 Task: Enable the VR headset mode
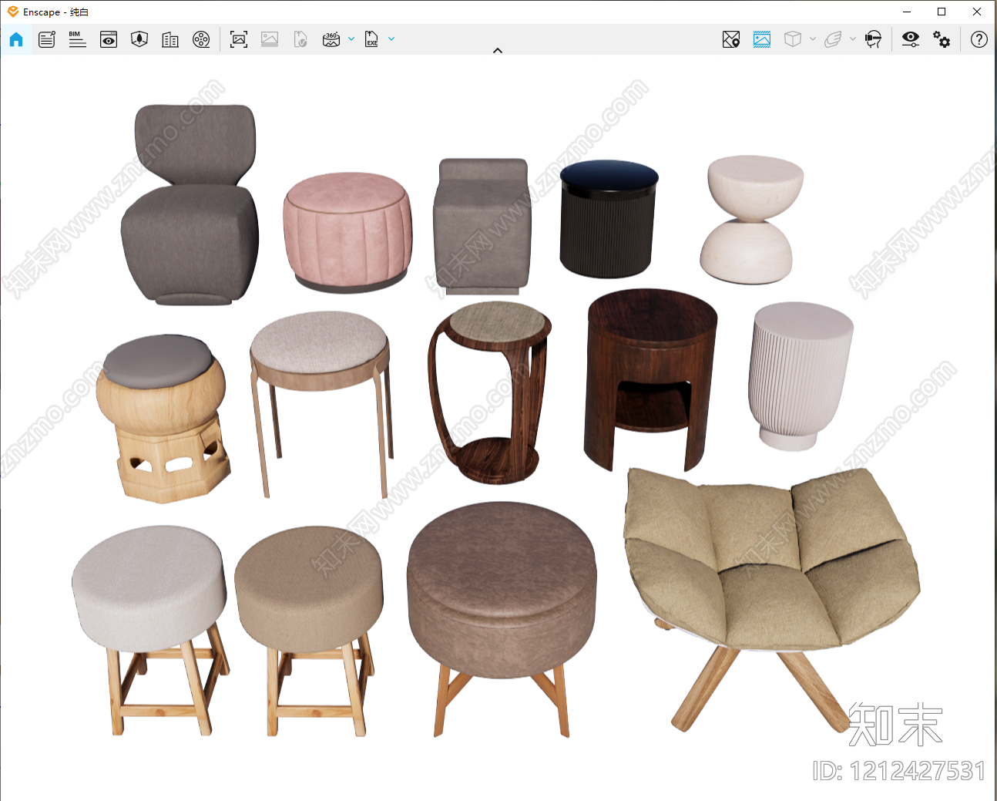[x=873, y=39]
